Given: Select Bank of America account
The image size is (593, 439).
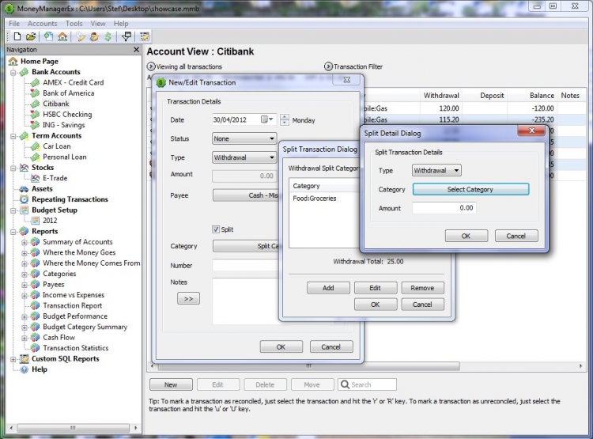Looking at the screenshot, I should tap(69, 93).
